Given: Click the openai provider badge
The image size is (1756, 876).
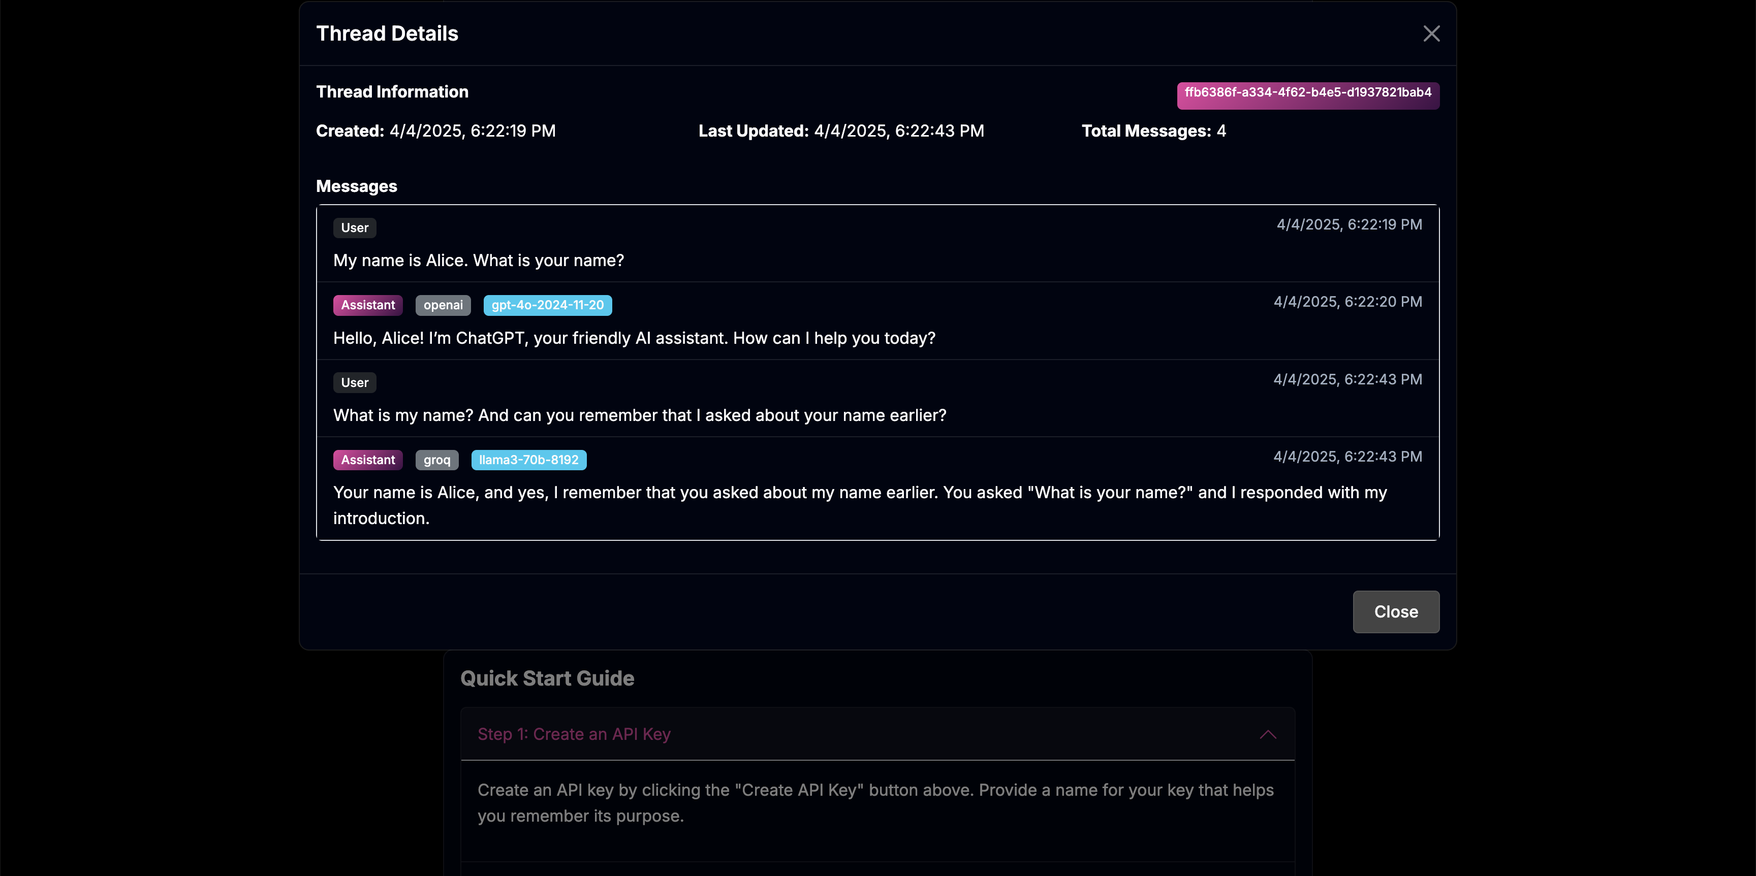Looking at the screenshot, I should click(x=443, y=305).
